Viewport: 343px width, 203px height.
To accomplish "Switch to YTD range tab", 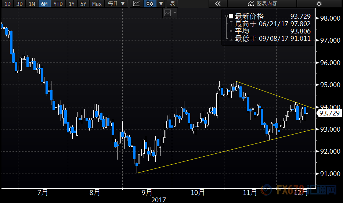I will pyautogui.click(x=58, y=4).
